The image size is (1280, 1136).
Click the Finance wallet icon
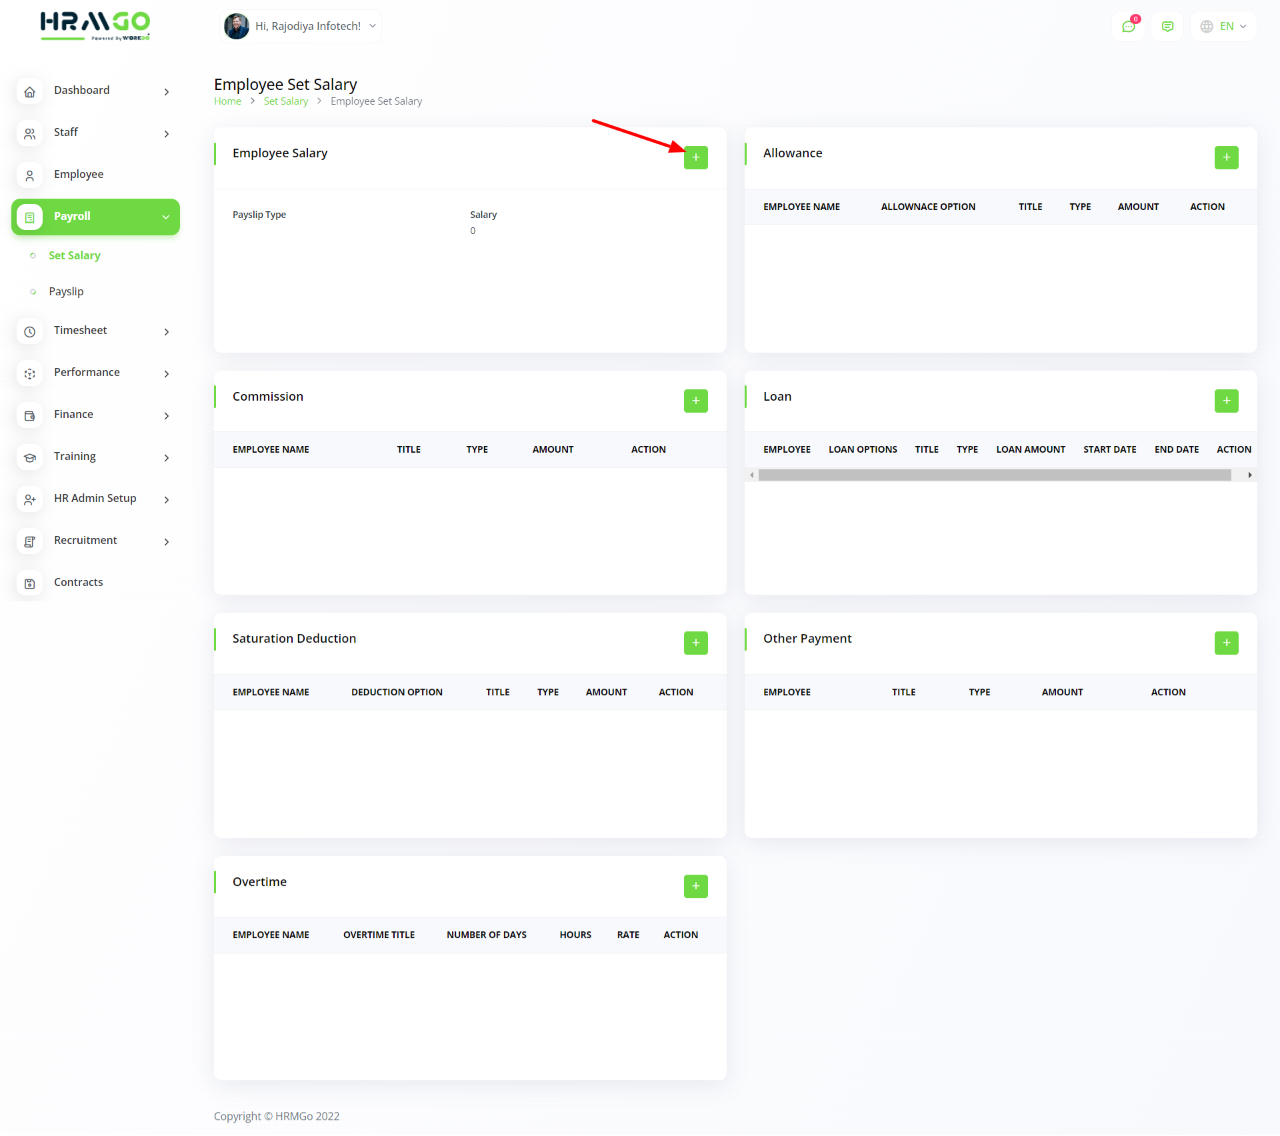(x=30, y=415)
